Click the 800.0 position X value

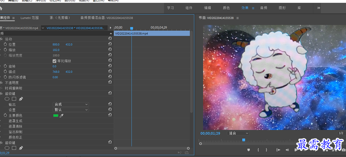[x=56, y=44]
